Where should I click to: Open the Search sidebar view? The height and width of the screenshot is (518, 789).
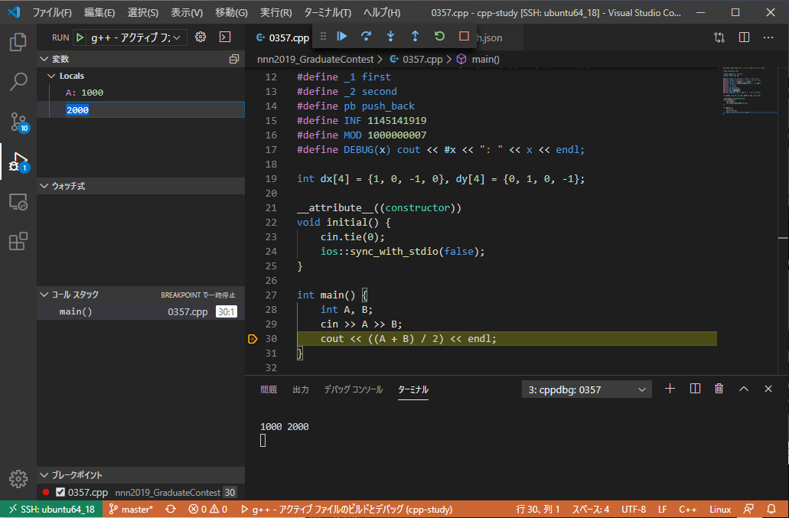18,82
